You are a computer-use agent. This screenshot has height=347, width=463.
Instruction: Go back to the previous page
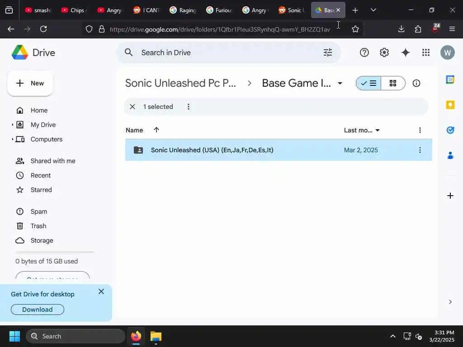click(11, 29)
